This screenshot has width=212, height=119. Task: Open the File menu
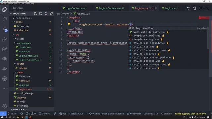click(2, 4)
